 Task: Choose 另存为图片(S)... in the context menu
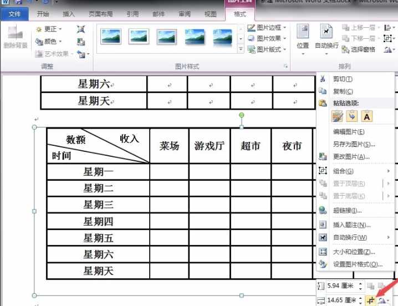(x=355, y=144)
